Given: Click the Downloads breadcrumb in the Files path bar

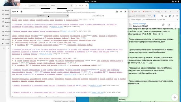Looking at the screenshot, I should 43,6.
